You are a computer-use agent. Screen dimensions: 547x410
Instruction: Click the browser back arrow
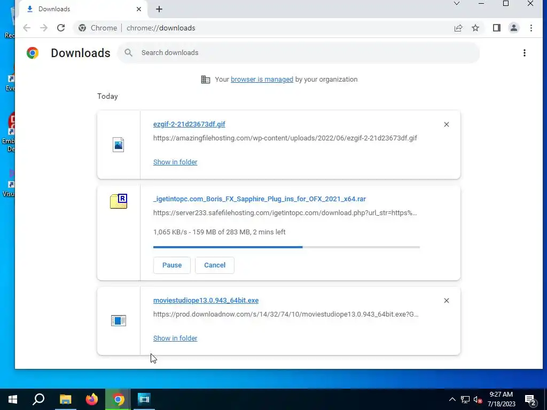[x=27, y=28]
